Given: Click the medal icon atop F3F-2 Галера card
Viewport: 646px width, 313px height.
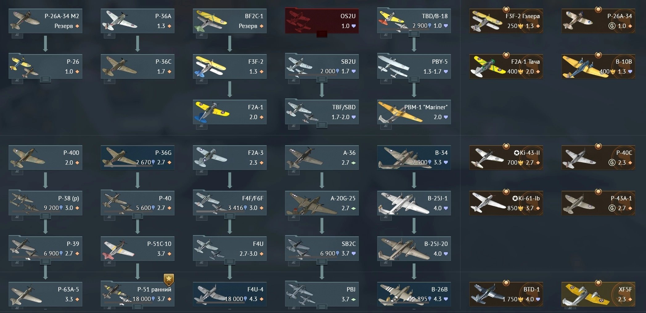Looking at the screenshot, I should pos(506,10).
